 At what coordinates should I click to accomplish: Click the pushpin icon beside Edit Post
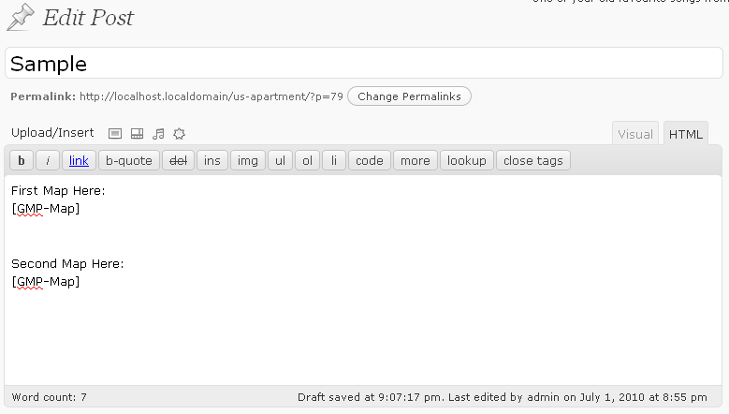[21, 17]
